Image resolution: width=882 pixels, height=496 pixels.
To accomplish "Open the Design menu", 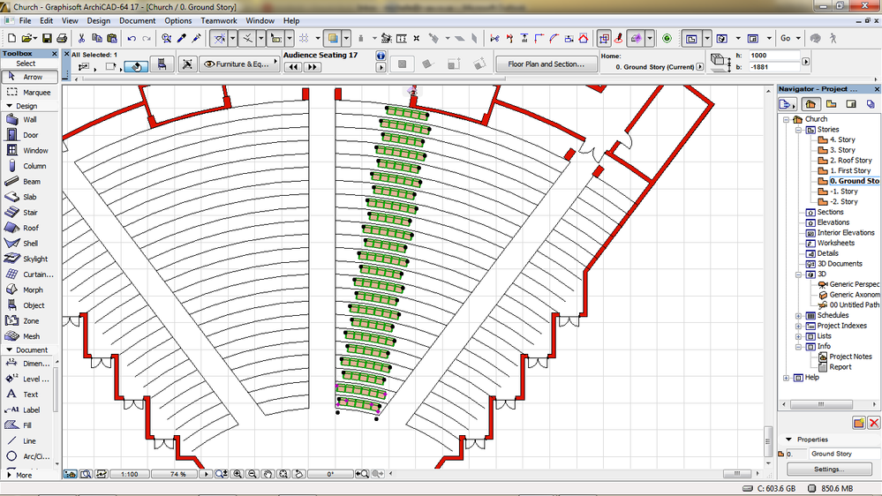I will (x=99, y=20).
